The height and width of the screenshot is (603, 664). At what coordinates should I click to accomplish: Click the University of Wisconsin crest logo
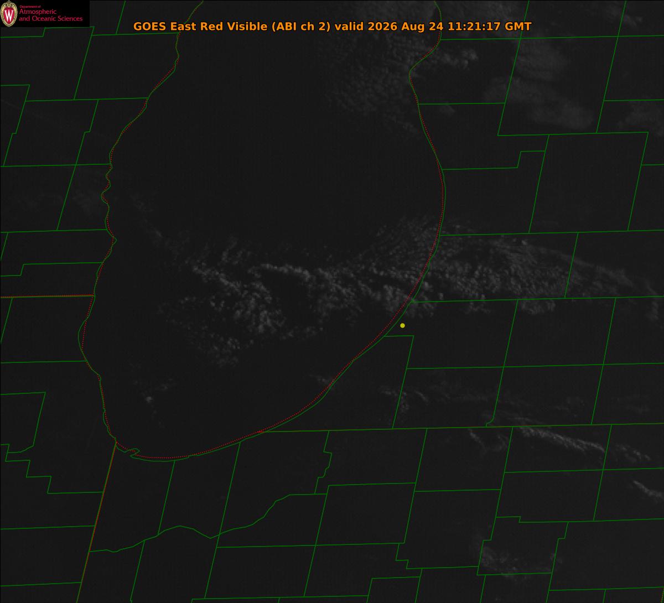(x=9, y=14)
